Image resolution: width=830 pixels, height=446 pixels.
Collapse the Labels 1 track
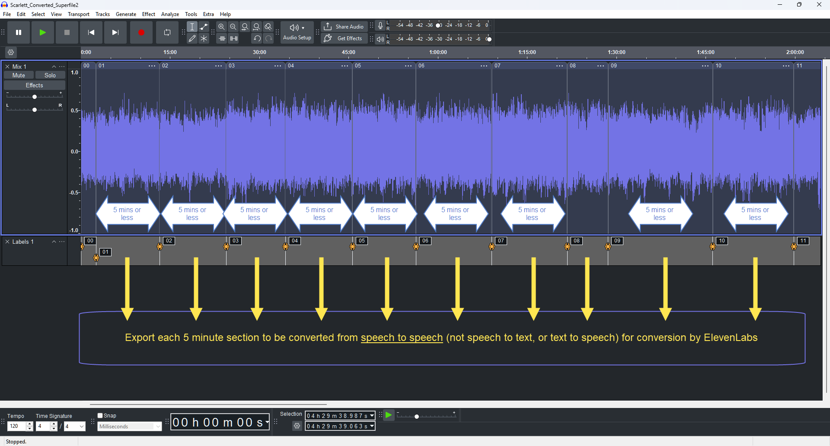click(x=54, y=242)
